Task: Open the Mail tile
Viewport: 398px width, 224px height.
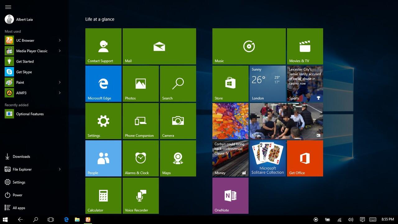Action: tap(159, 46)
